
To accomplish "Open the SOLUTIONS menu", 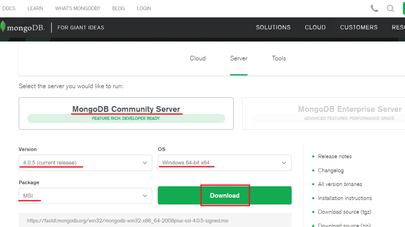I will point(273,27).
